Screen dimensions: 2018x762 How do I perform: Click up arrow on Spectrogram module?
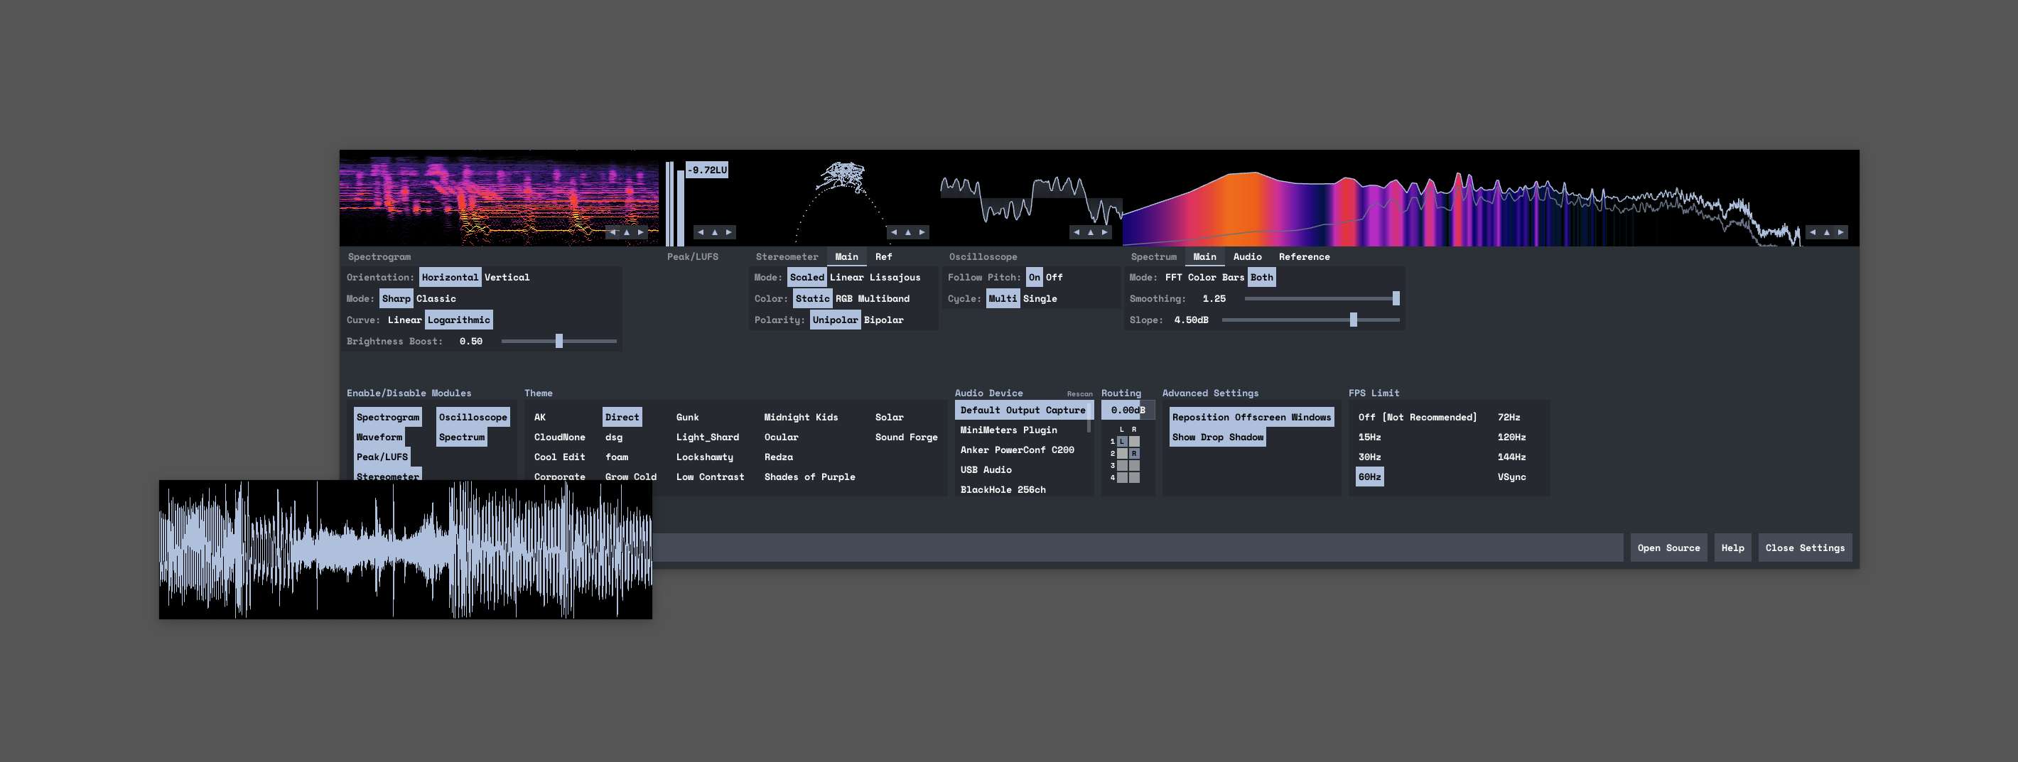click(627, 232)
